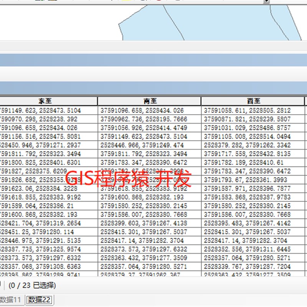Select 西至 cell 37590871.821, 2528239.5807
This screenshot has height=307, width=307.
point(253,119)
